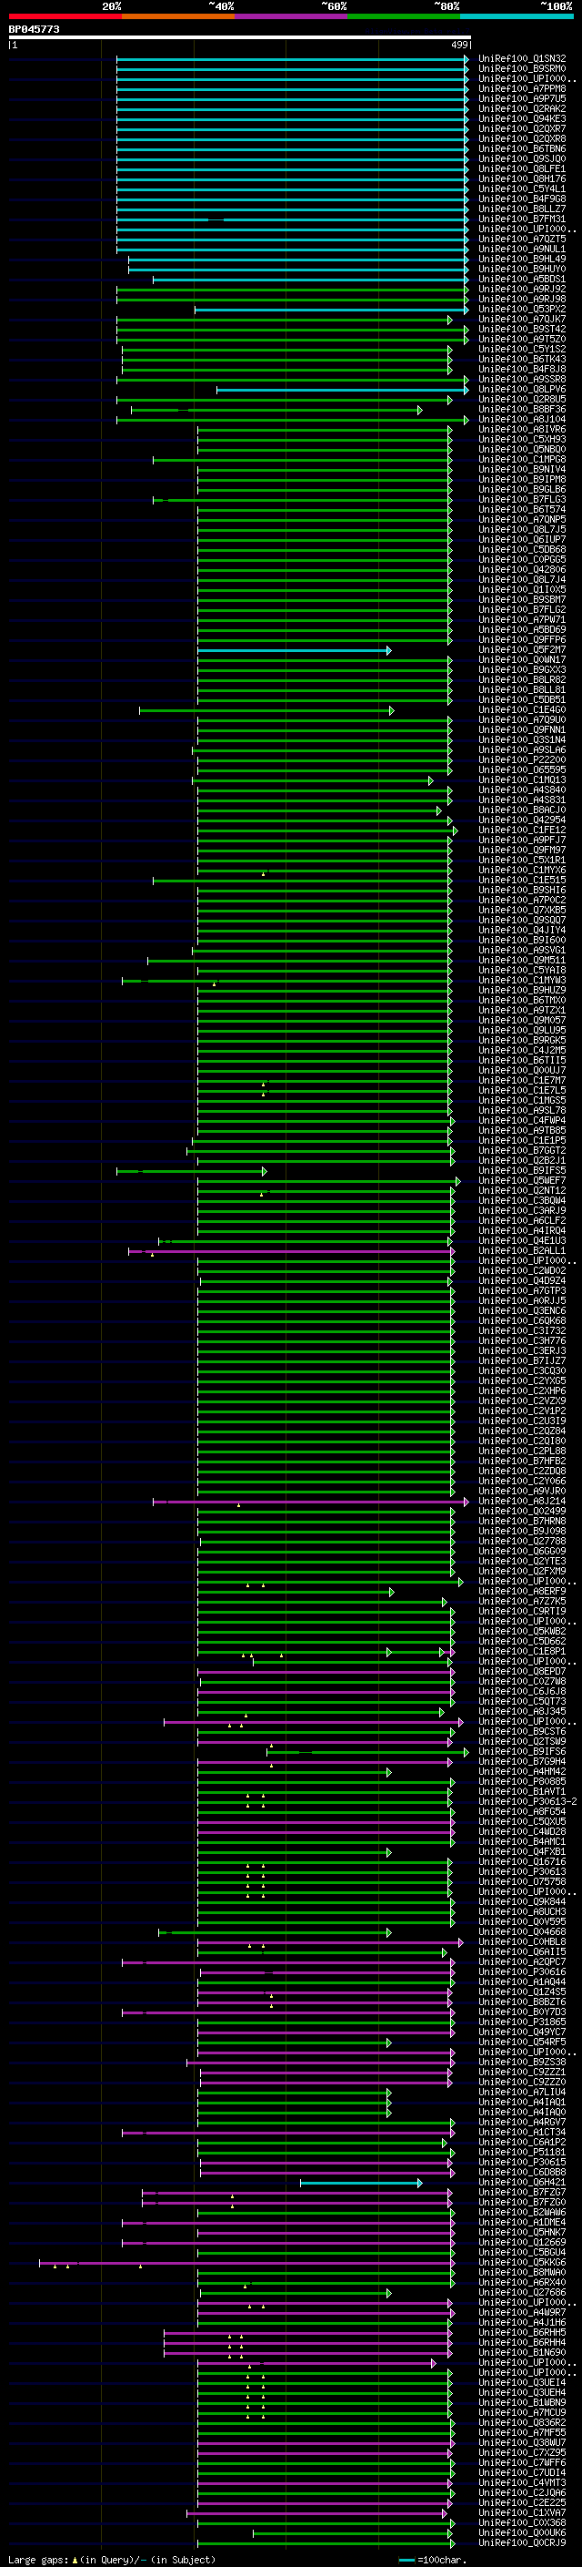
Task: Select the UniRef100_B1N690 label
Action: [522, 2352]
